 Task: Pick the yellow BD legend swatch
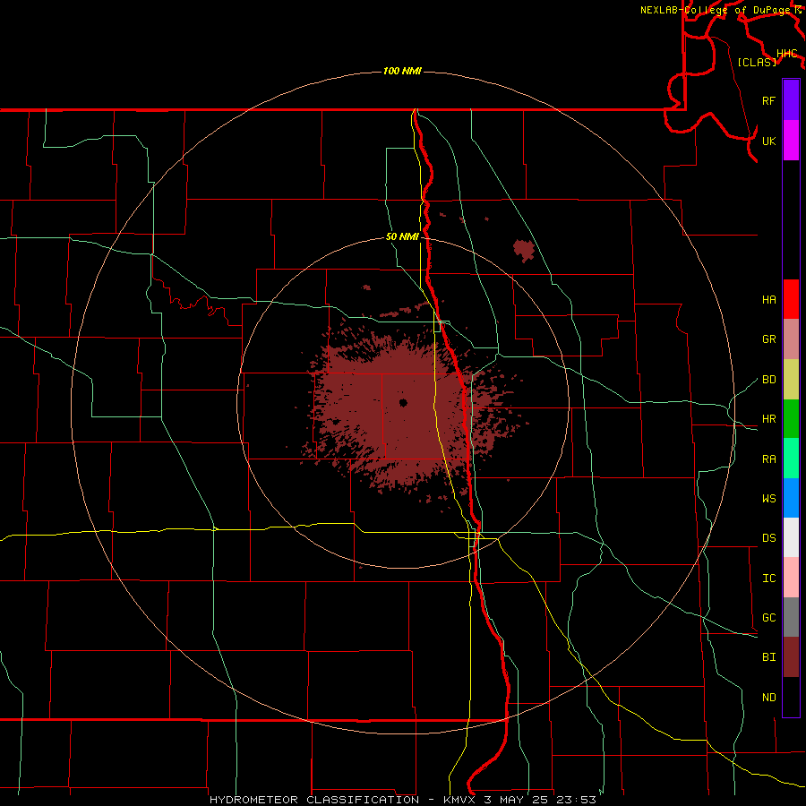(x=791, y=380)
